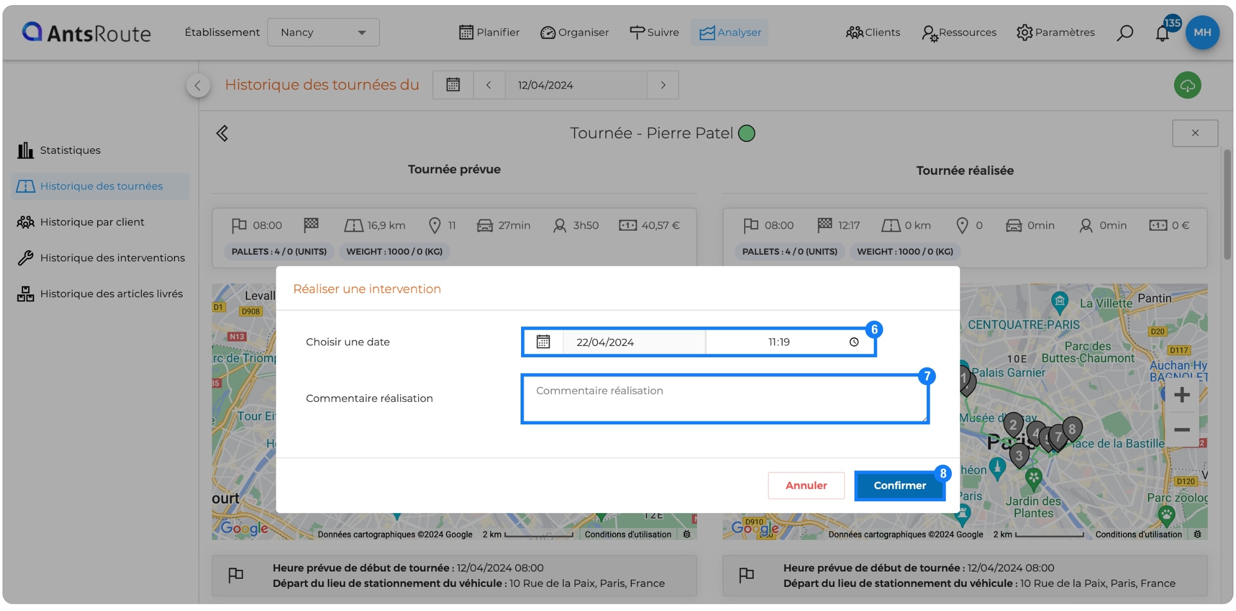Open the MH user avatar menu
This screenshot has height=611, width=1236.
[x=1202, y=32]
